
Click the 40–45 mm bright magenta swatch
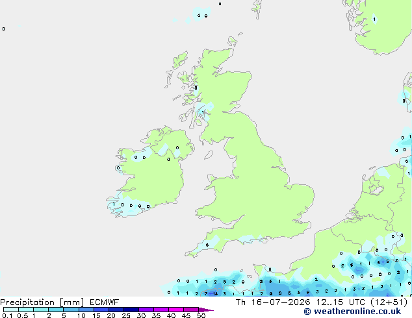point(176,310)
